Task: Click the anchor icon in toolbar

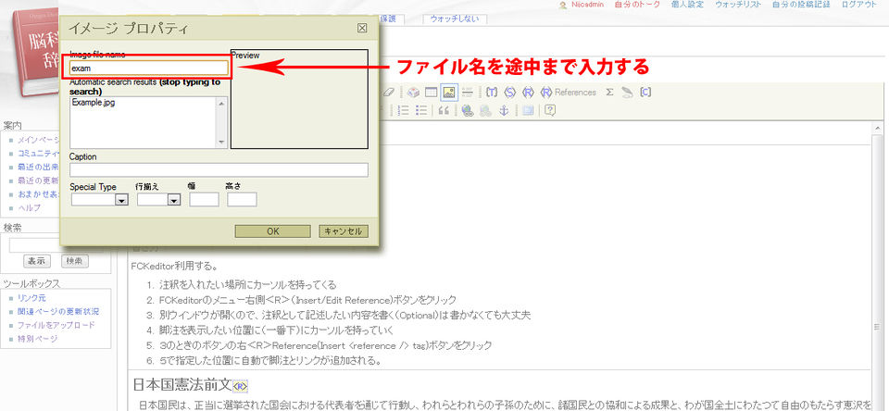Action: click(504, 110)
